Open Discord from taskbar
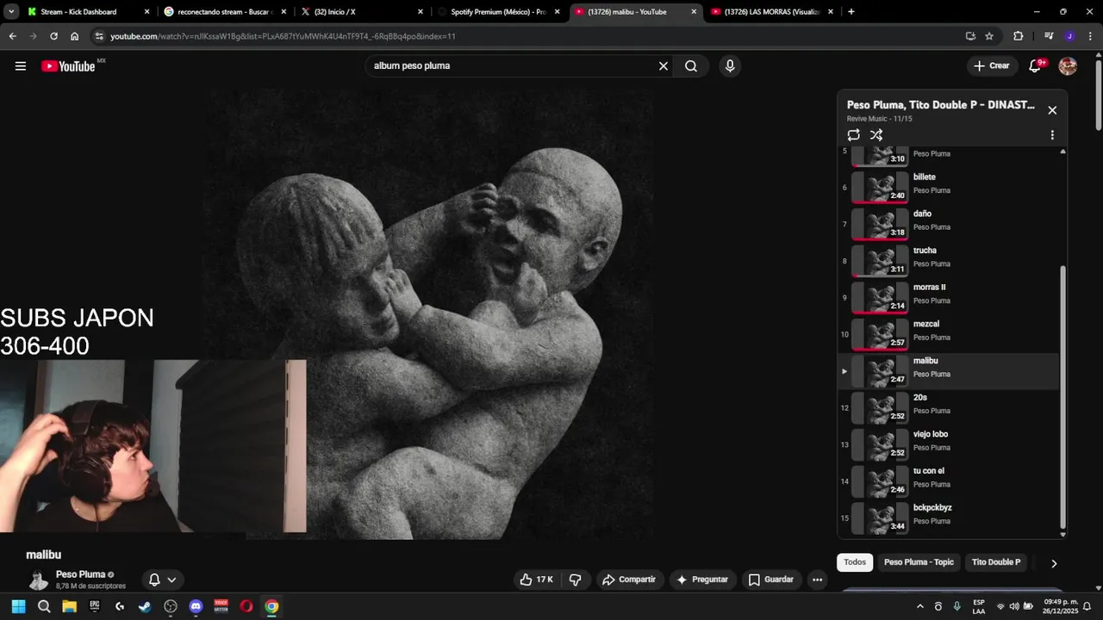This screenshot has height=620, width=1103. point(196,606)
